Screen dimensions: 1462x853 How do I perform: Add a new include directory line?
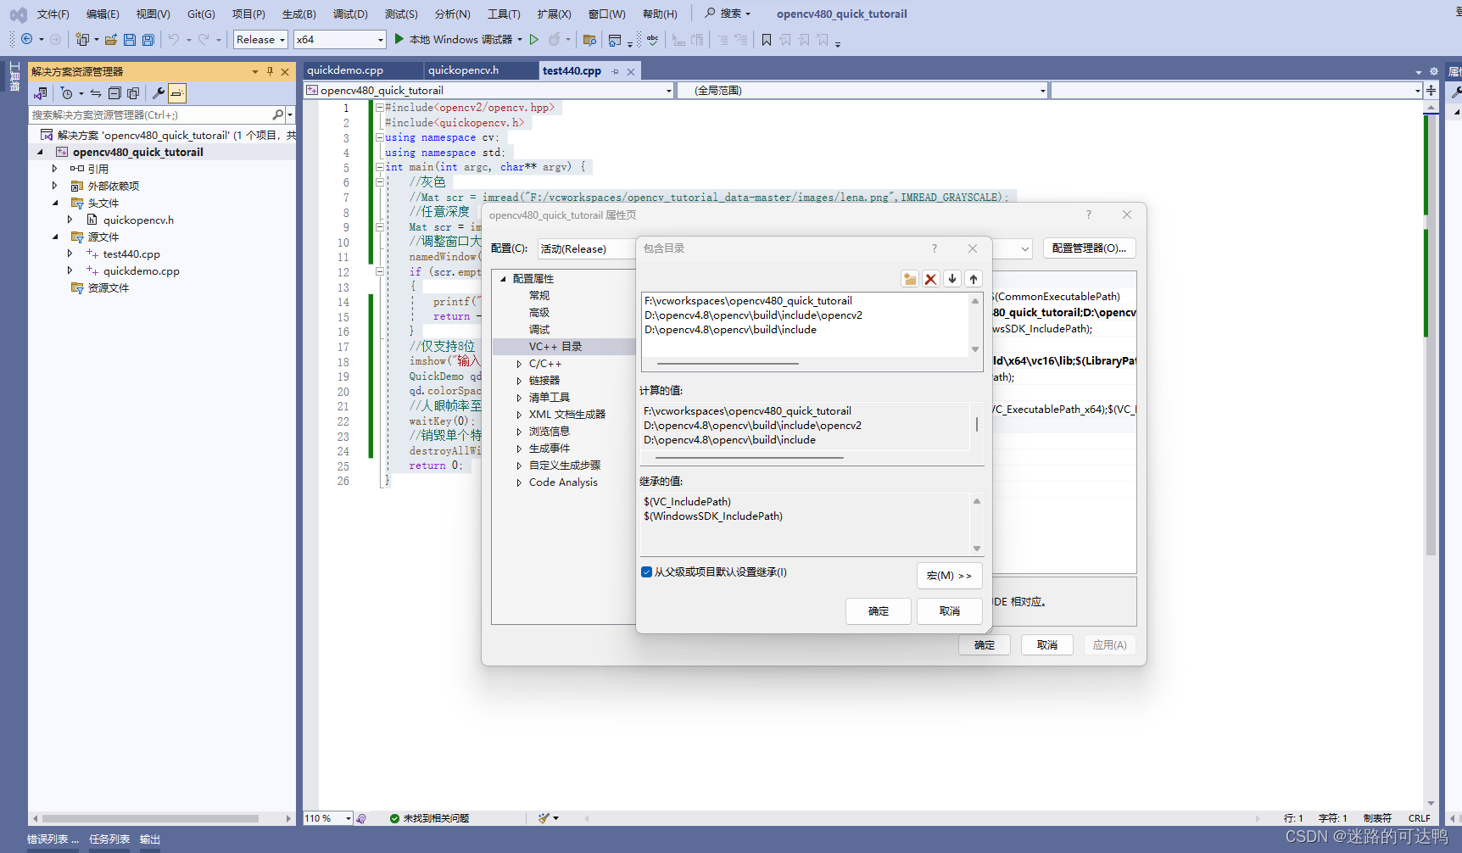point(909,278)
